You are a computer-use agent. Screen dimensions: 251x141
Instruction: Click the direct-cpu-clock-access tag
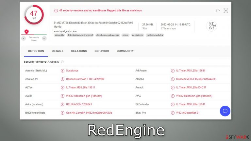[108, 35]
